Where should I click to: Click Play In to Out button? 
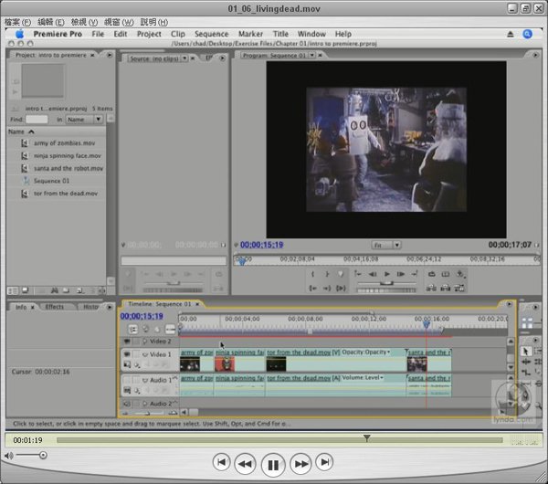coord(341,288)
